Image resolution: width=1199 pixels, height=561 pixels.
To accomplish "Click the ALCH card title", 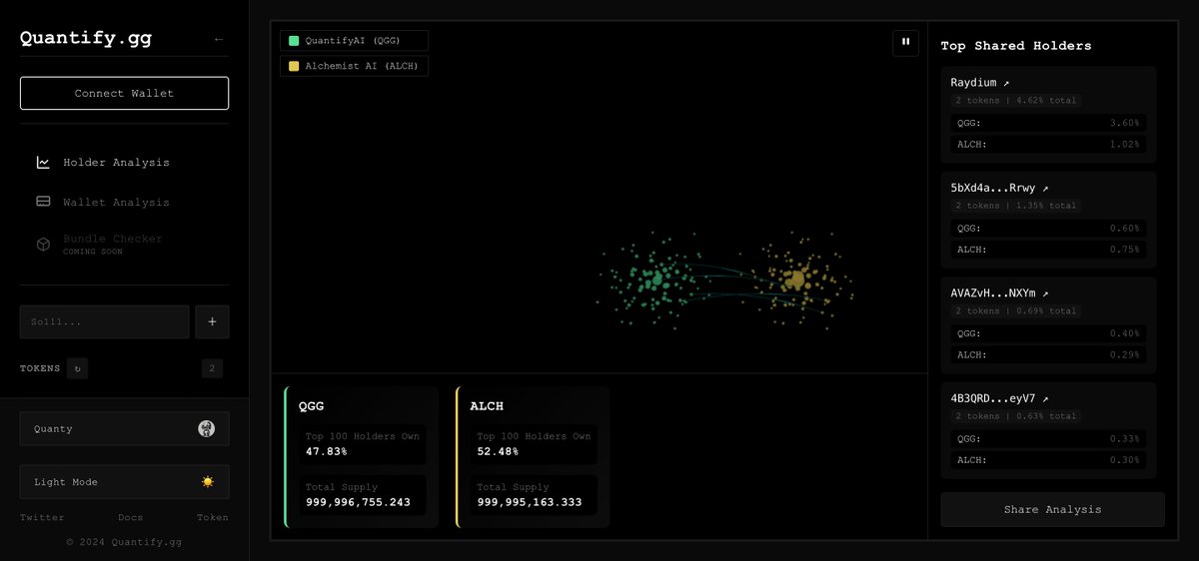I will coord(487,406).
